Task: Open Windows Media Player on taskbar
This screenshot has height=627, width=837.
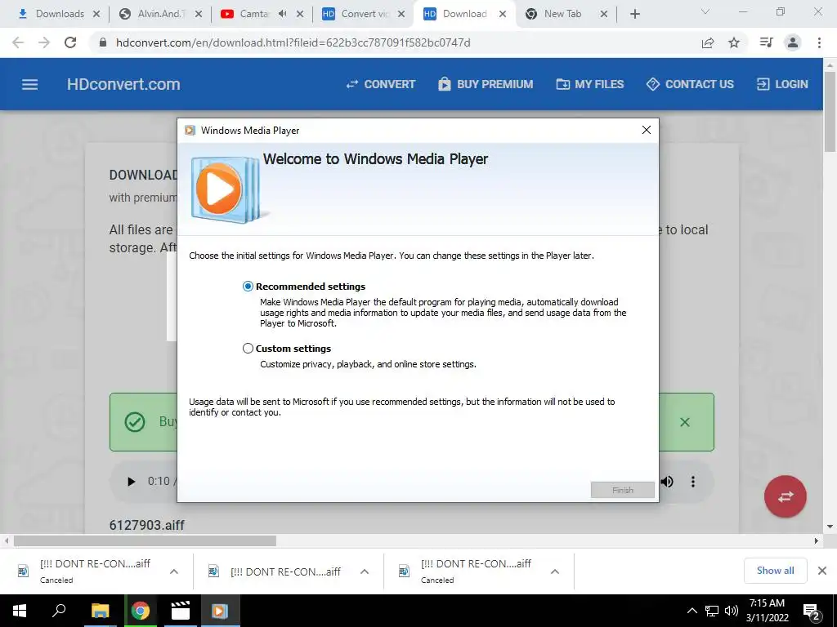Action: tap(221, 611)
